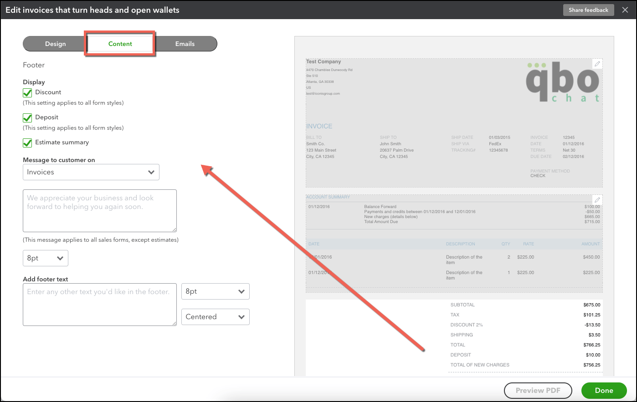Uncheck the Discount display option
This screenshot has height=402, width=637.
(x=27, y=92)
